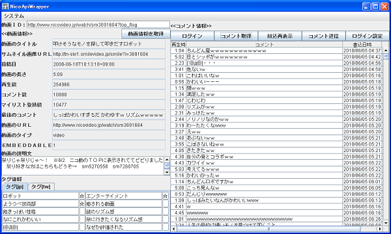Click the コメント取得 button
The image size is (391, 234).
point(236,36)
